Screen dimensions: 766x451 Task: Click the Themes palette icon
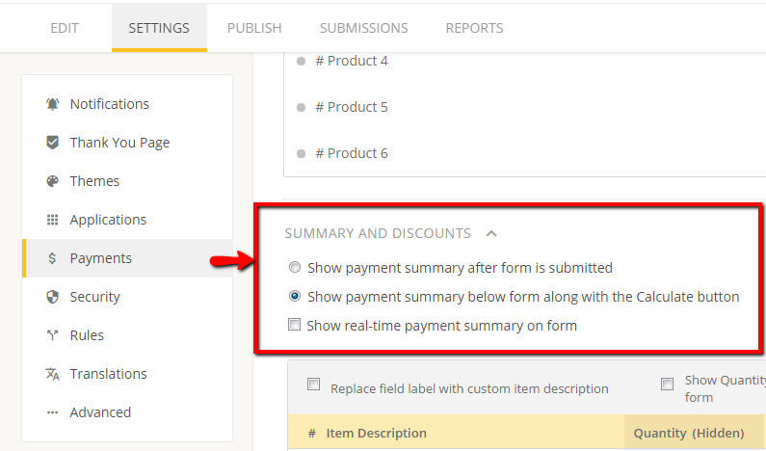click(x=52, y=181)
